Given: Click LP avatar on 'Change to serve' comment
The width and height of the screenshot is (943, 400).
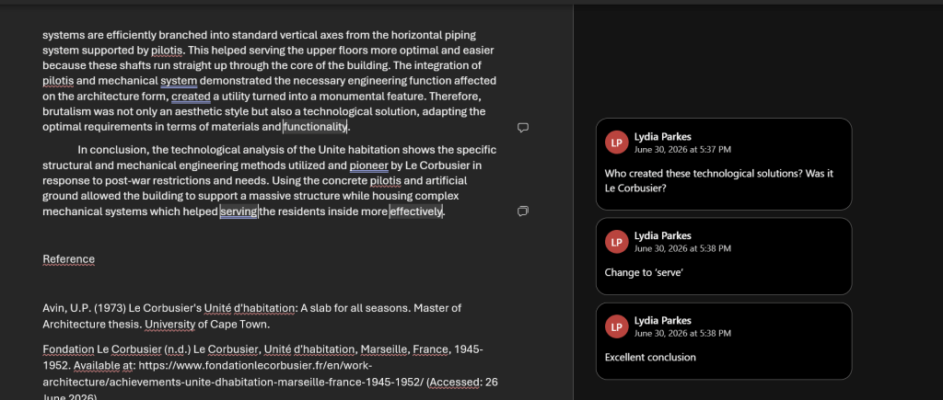Looking at the screenshot, I should coord(616,242).
